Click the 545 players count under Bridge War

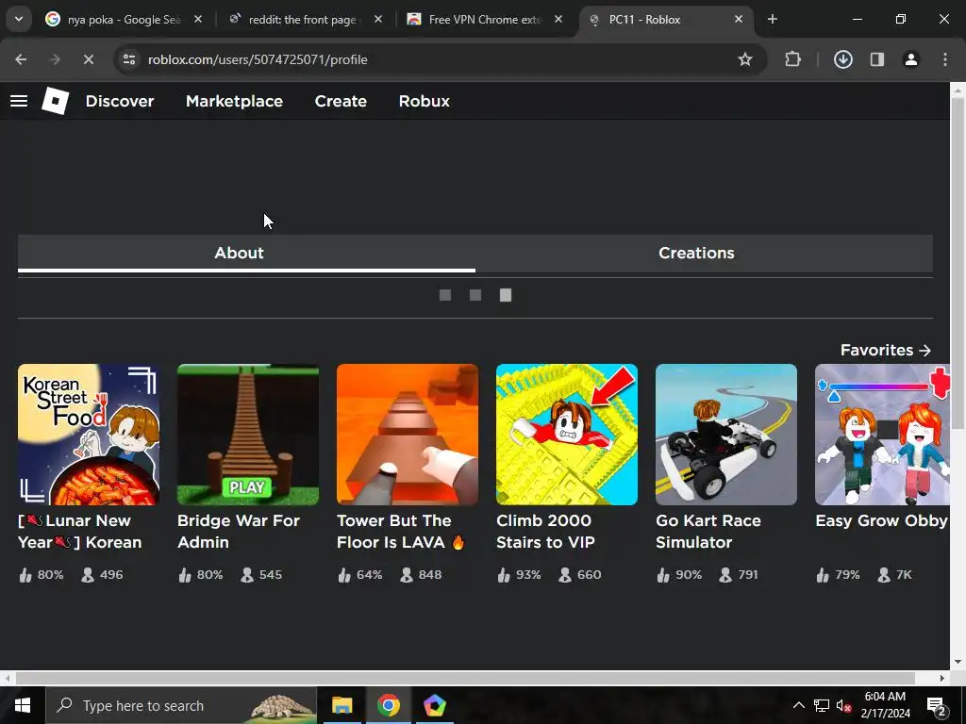(261, 575)
